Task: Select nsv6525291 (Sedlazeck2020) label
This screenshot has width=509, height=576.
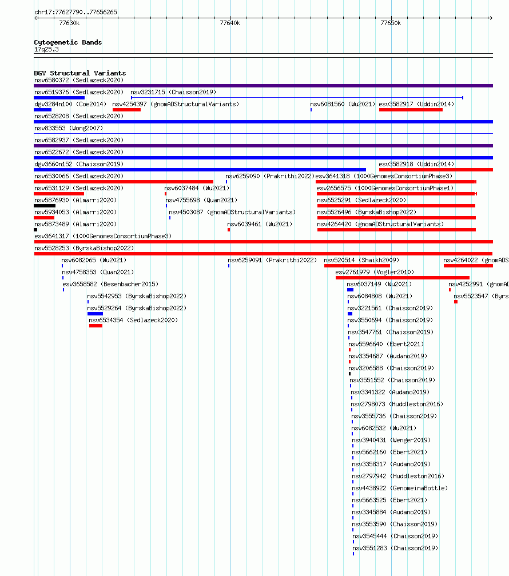Action: coord(361,200)
